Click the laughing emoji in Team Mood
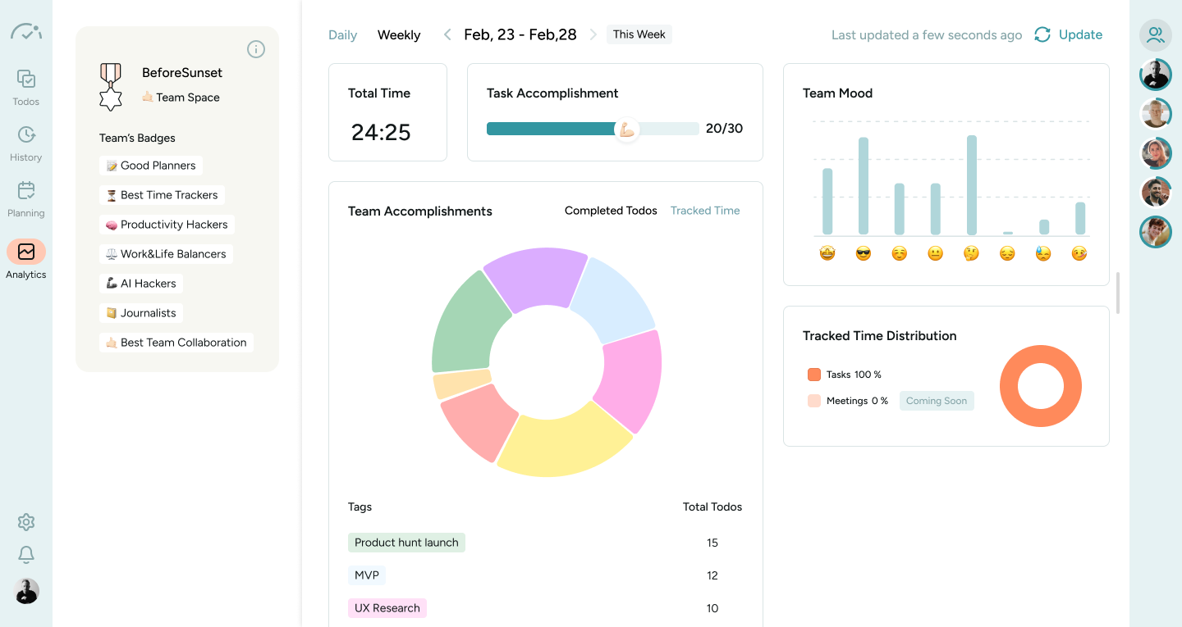Screen dimensions: 1182x627 (827, 253)
